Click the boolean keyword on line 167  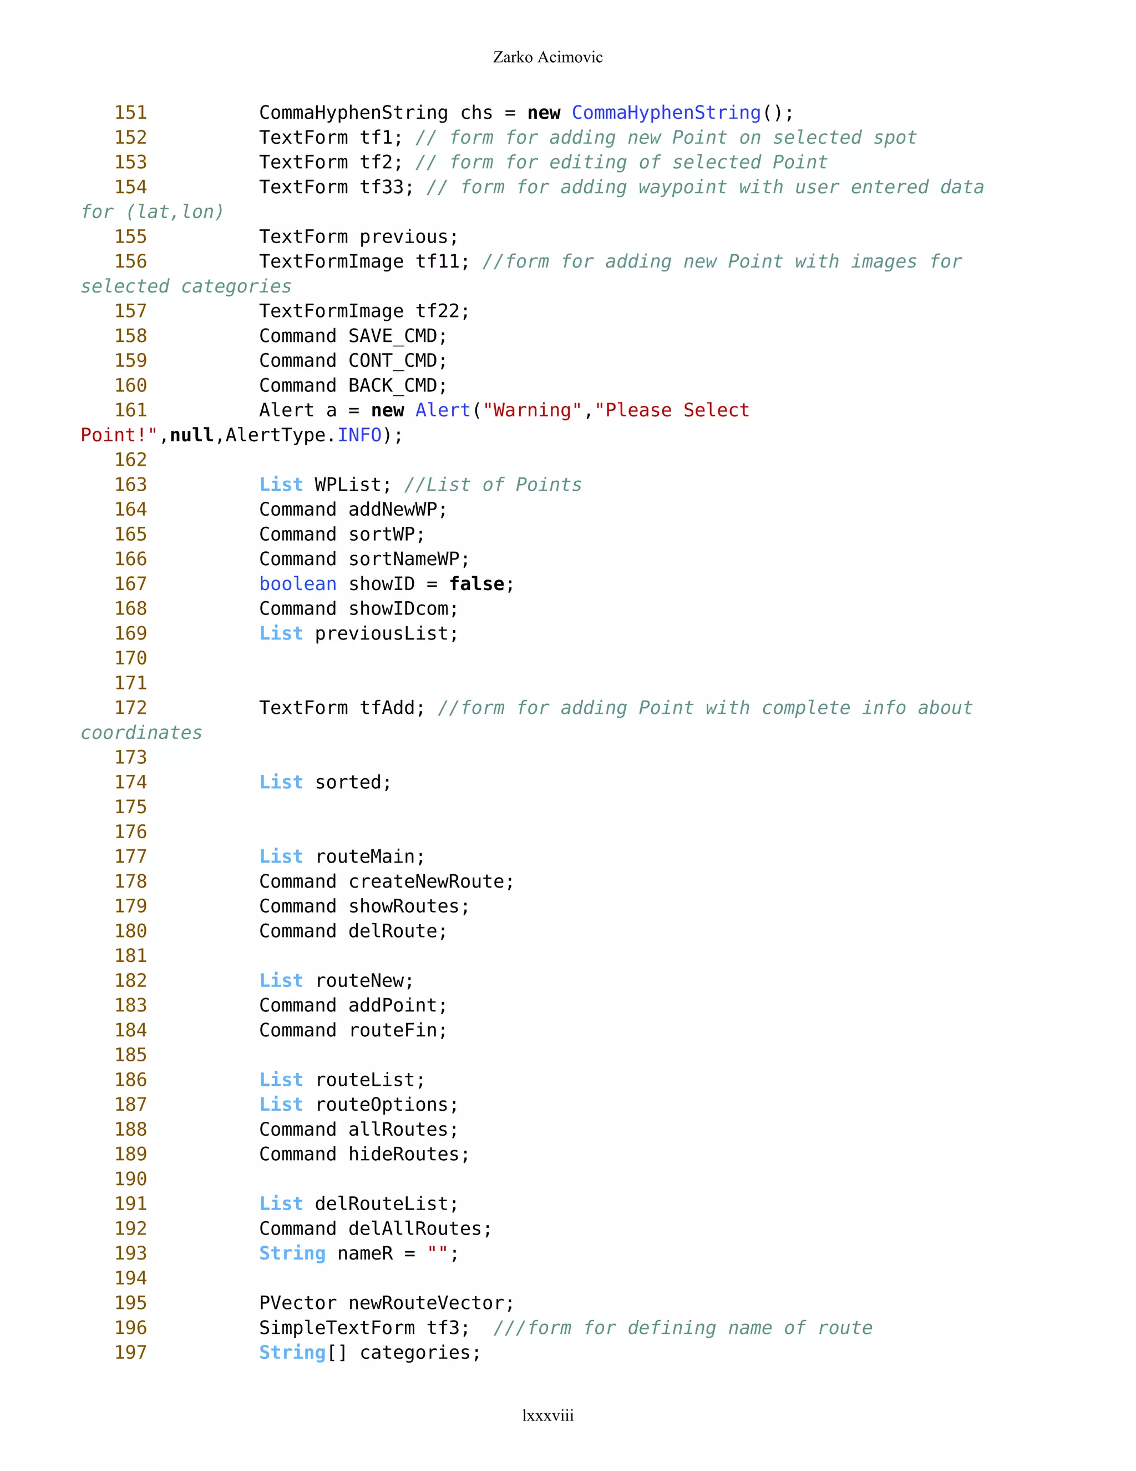[297, 584]
